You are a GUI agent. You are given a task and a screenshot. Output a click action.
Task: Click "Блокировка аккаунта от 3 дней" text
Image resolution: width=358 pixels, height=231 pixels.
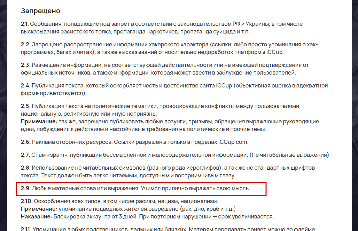[x=95, y=216]
